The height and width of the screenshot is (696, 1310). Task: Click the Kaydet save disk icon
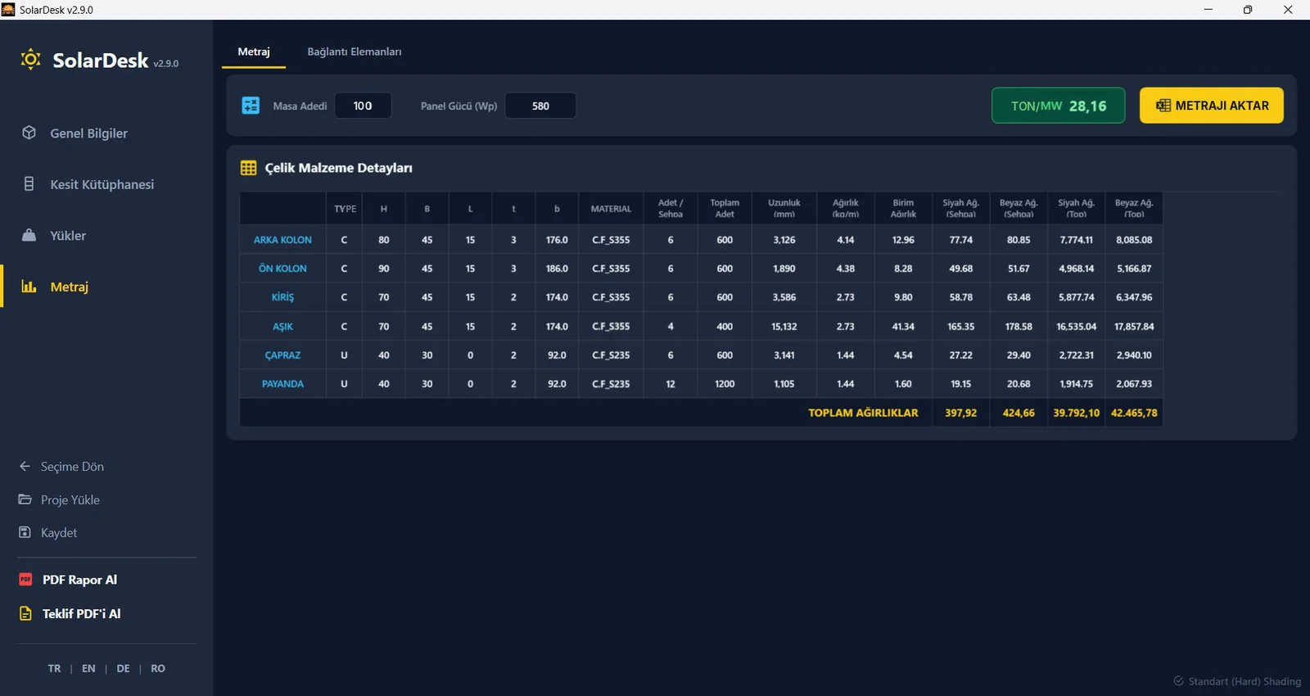point(25,532)
